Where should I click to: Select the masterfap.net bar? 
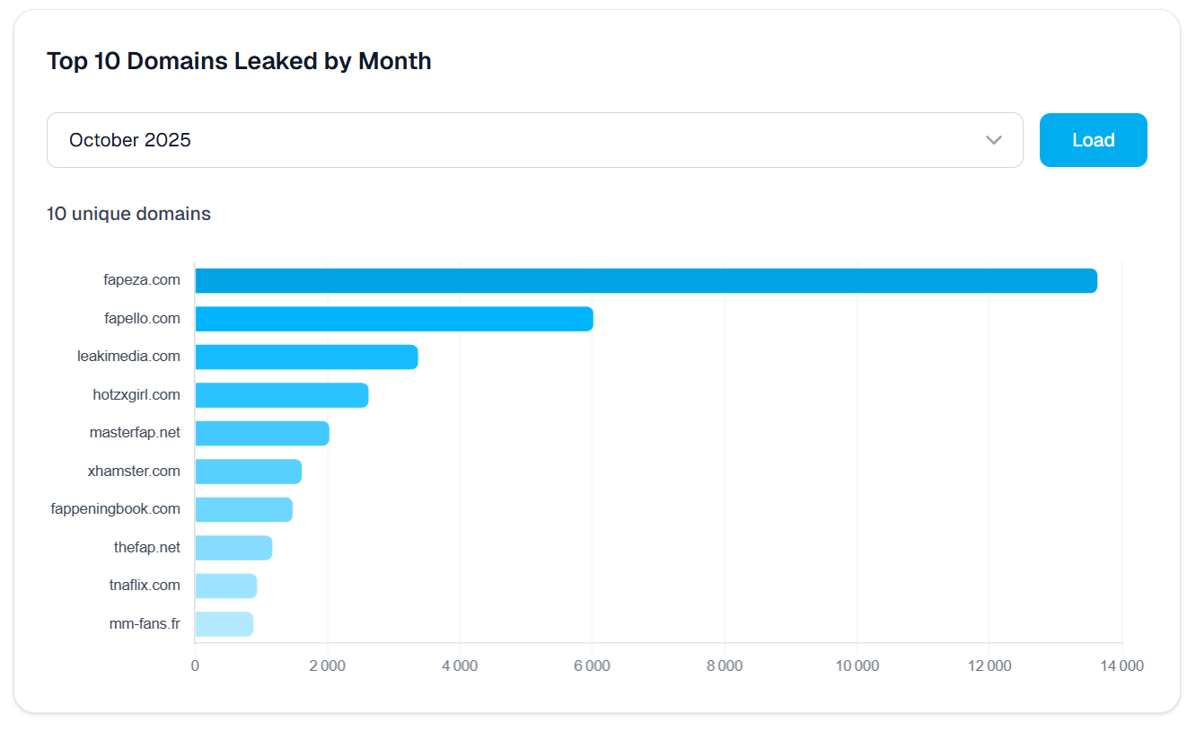pos(260,432)
